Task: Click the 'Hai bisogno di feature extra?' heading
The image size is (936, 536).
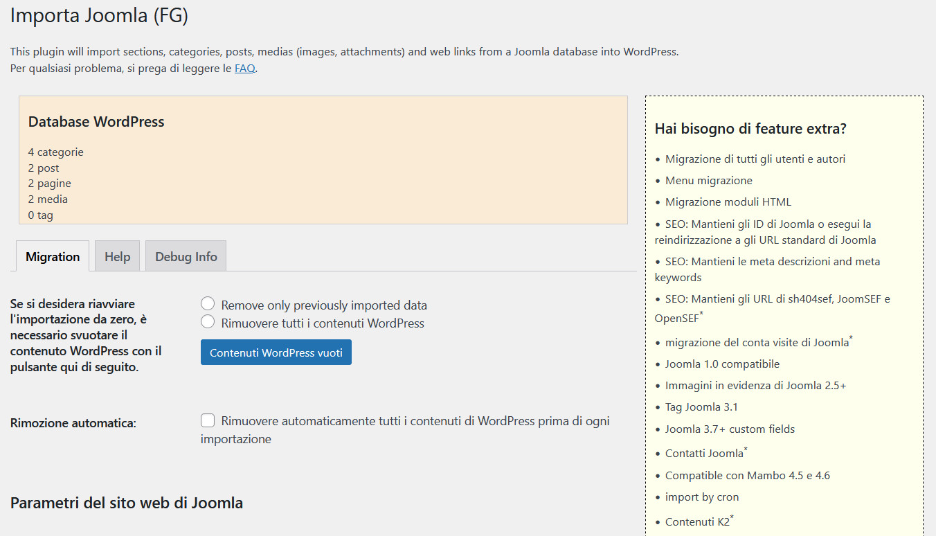Action: click(750, 129)
